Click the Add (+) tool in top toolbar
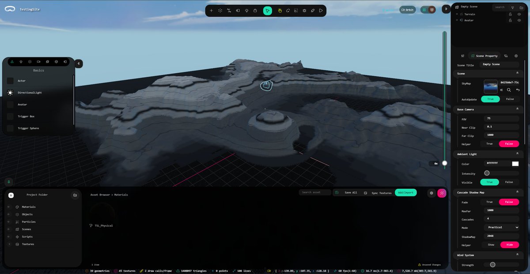This screenshot has width=530, height=274. click(x=212, y=10)
